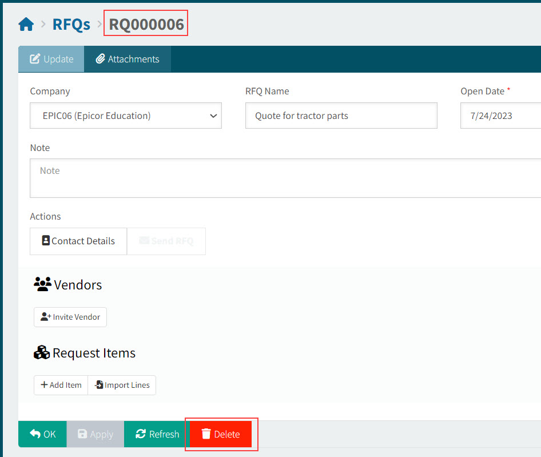
Task: Click into the Note text area
Action: point(286,178)
